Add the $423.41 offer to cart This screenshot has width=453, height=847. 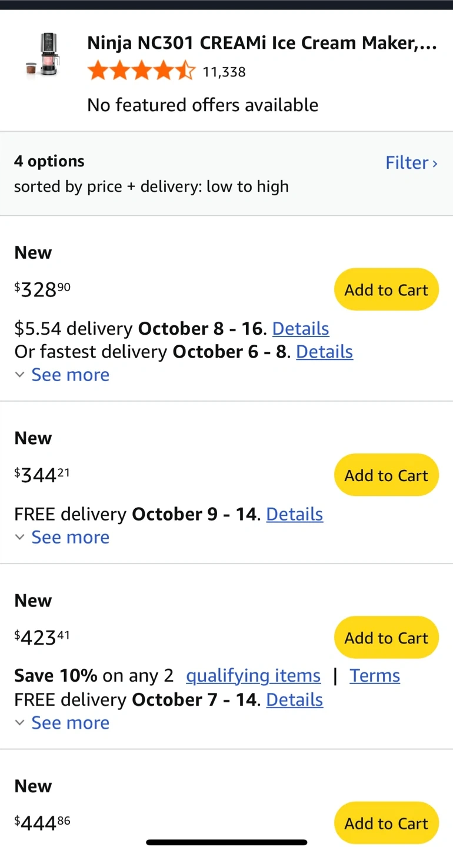coord(386,638)
